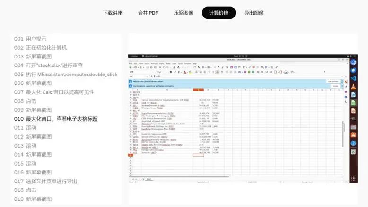368x207 pixels.
Task: Select step 018 点击
Action: pyautogui.click(x=25, y=190)
